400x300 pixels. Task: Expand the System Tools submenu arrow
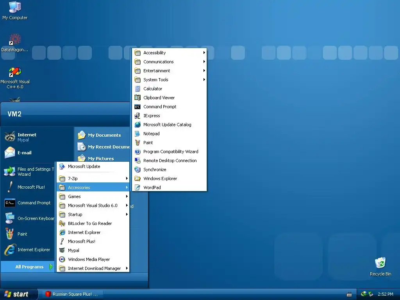click(204, 80)
